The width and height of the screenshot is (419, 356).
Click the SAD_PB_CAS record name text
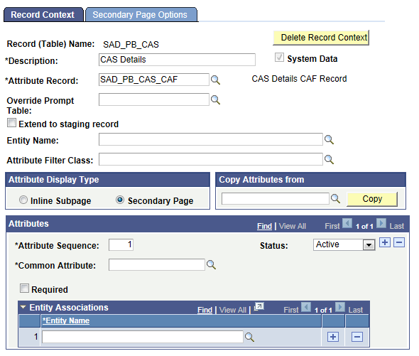(131, 44)
